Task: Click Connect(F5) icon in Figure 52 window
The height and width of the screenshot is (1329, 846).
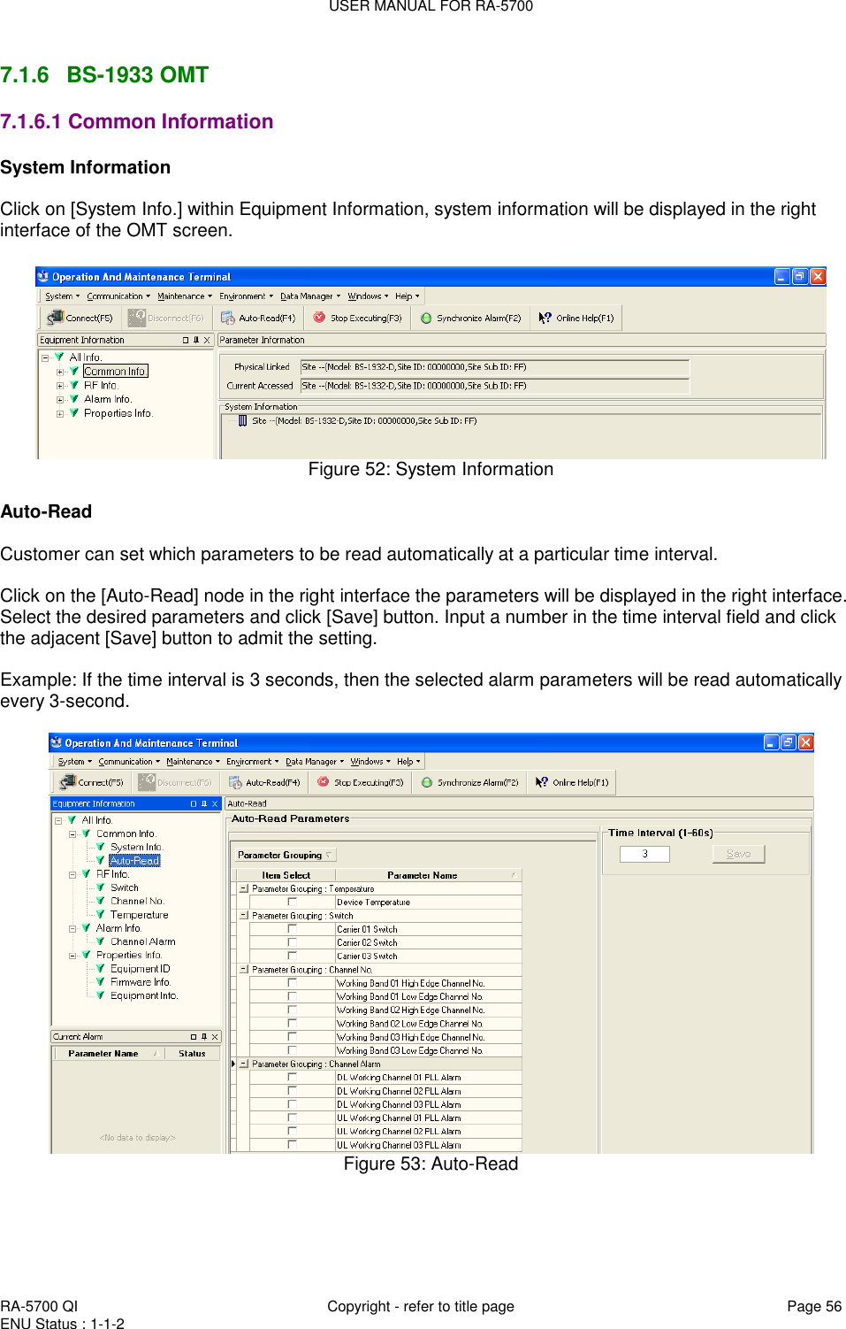Action: (x=56, y=318)
